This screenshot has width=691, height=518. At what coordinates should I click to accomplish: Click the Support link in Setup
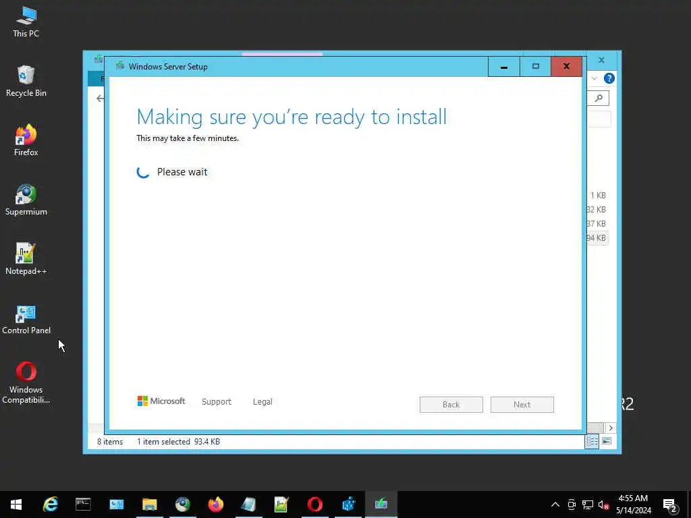[x=217, y=402]
